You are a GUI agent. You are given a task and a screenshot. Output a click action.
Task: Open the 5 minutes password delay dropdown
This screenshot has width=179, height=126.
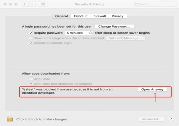coord(79,33)
